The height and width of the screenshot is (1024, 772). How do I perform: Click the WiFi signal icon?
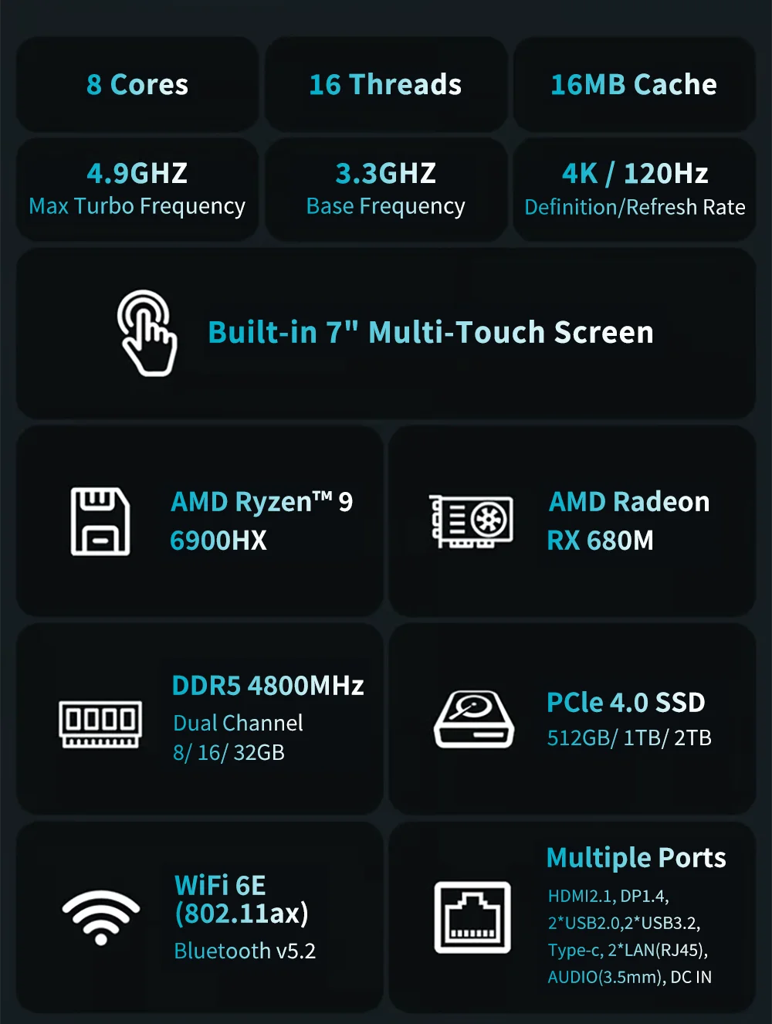pos(101,917)
